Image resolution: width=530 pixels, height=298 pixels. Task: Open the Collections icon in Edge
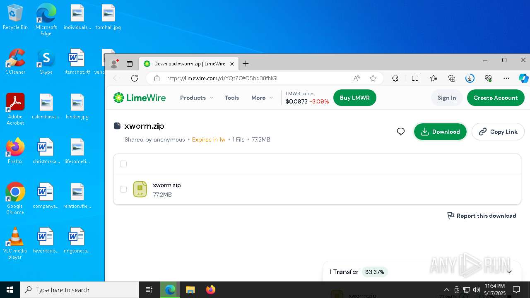click(x=452, y=78)
